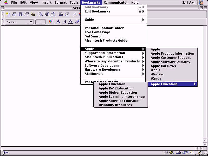The width and height of the screenshot is (208, 156).
Task: Select the Cut scissors icon
Action: 41,14
